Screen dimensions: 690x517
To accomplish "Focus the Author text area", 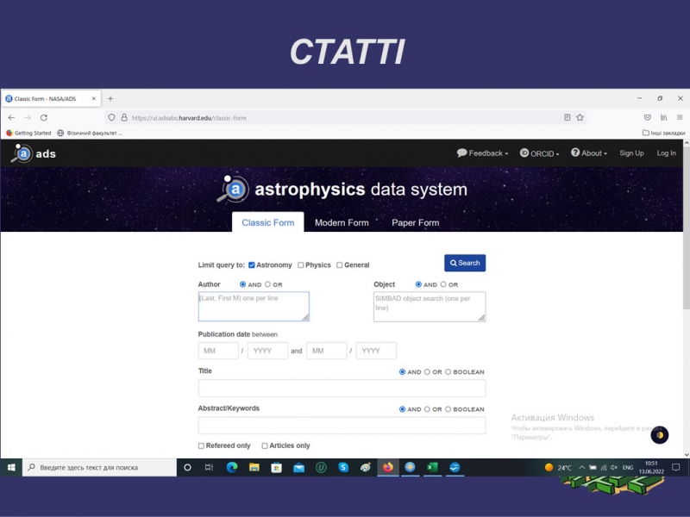I will coord(254,307).
